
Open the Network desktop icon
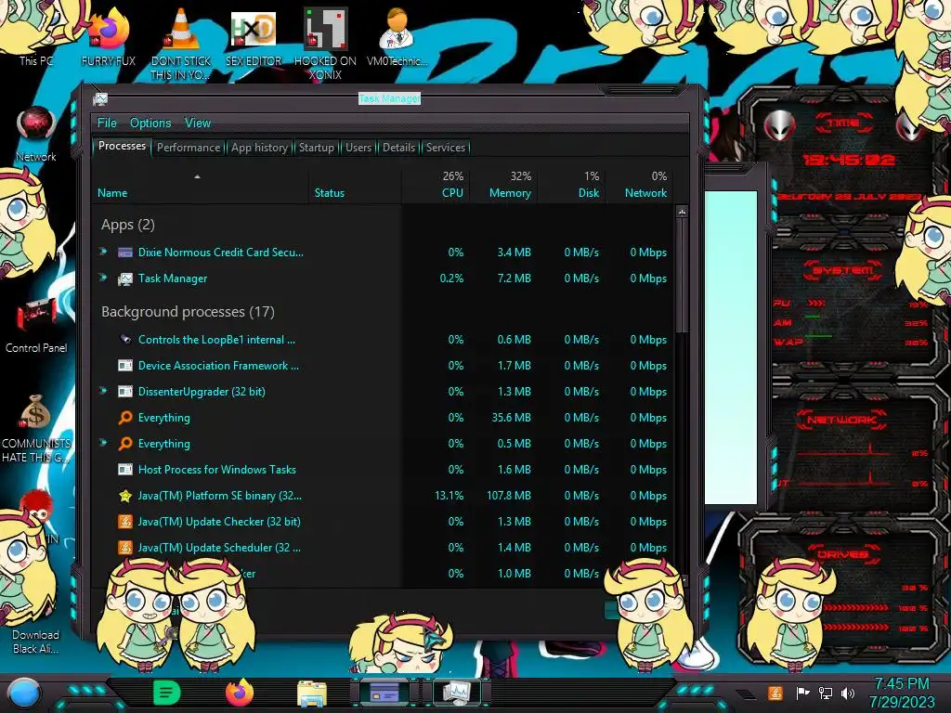(x=36, y=134)
